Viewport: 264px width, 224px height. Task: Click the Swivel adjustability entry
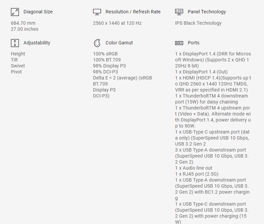point(18,66)
